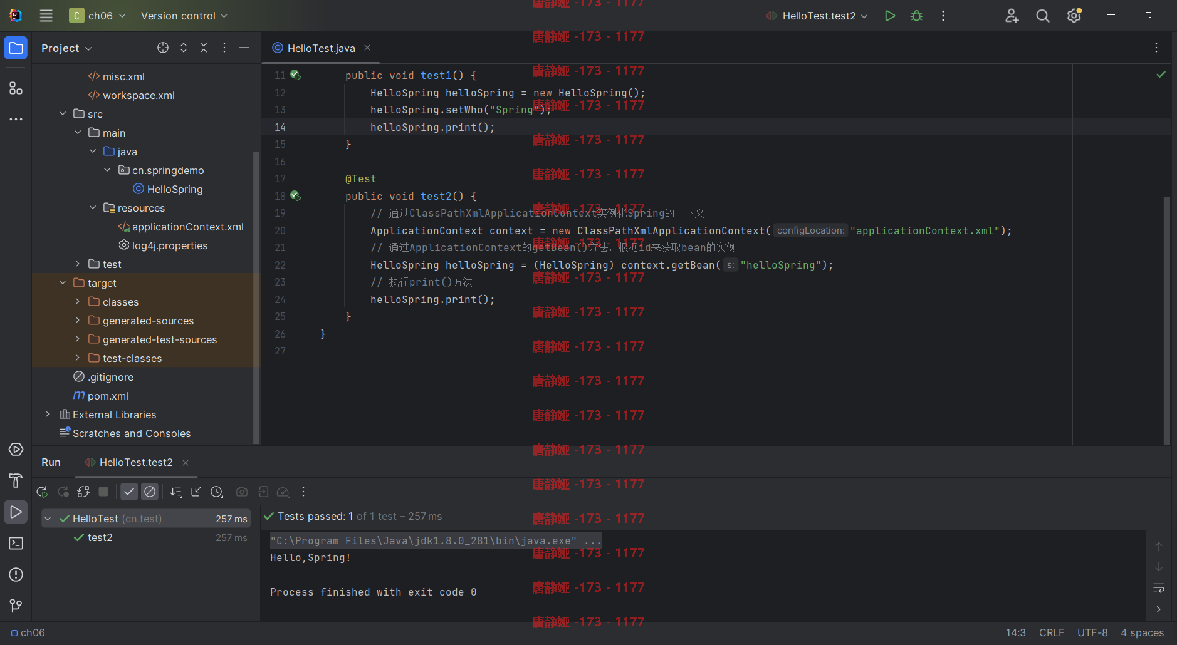1177x645 pixels.
Task: Collapse the HelloTest result node
Action: [x=48, y=519]
